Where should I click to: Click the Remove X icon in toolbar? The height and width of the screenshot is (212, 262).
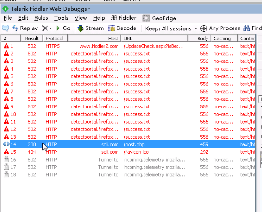[x=45, y=28]
